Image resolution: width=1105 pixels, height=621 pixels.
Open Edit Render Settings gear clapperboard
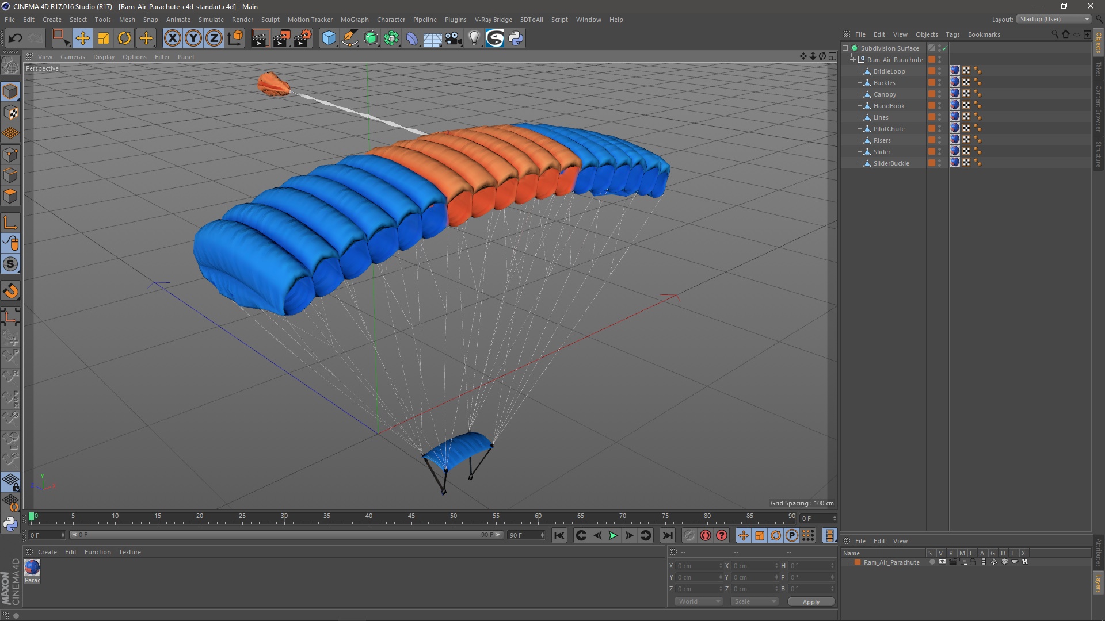(302, 39)
